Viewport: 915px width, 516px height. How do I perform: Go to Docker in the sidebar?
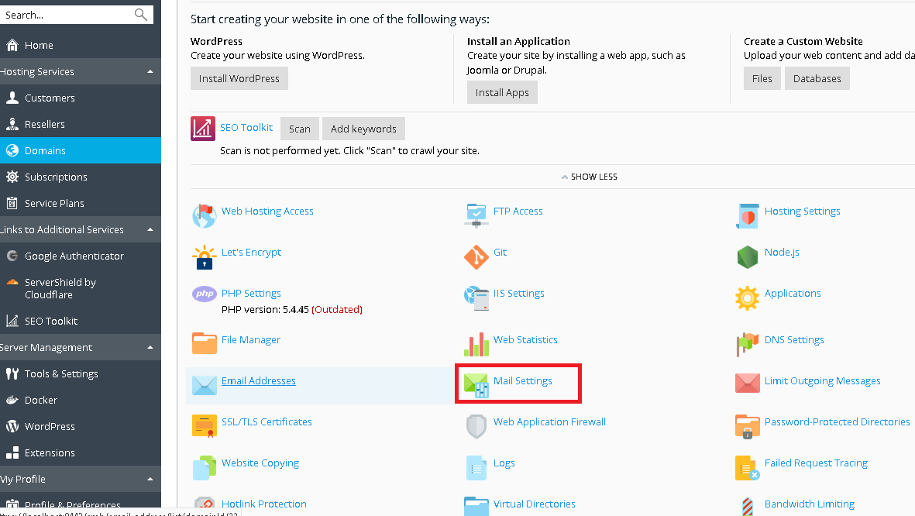40,401
